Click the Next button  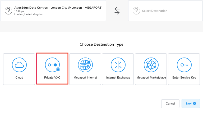tap(191, 103)
